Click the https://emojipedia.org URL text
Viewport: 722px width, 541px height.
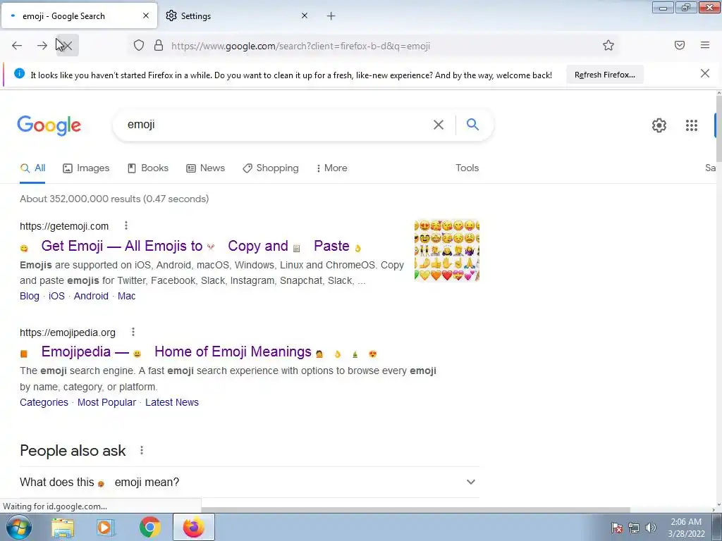[x=68, y=332]
